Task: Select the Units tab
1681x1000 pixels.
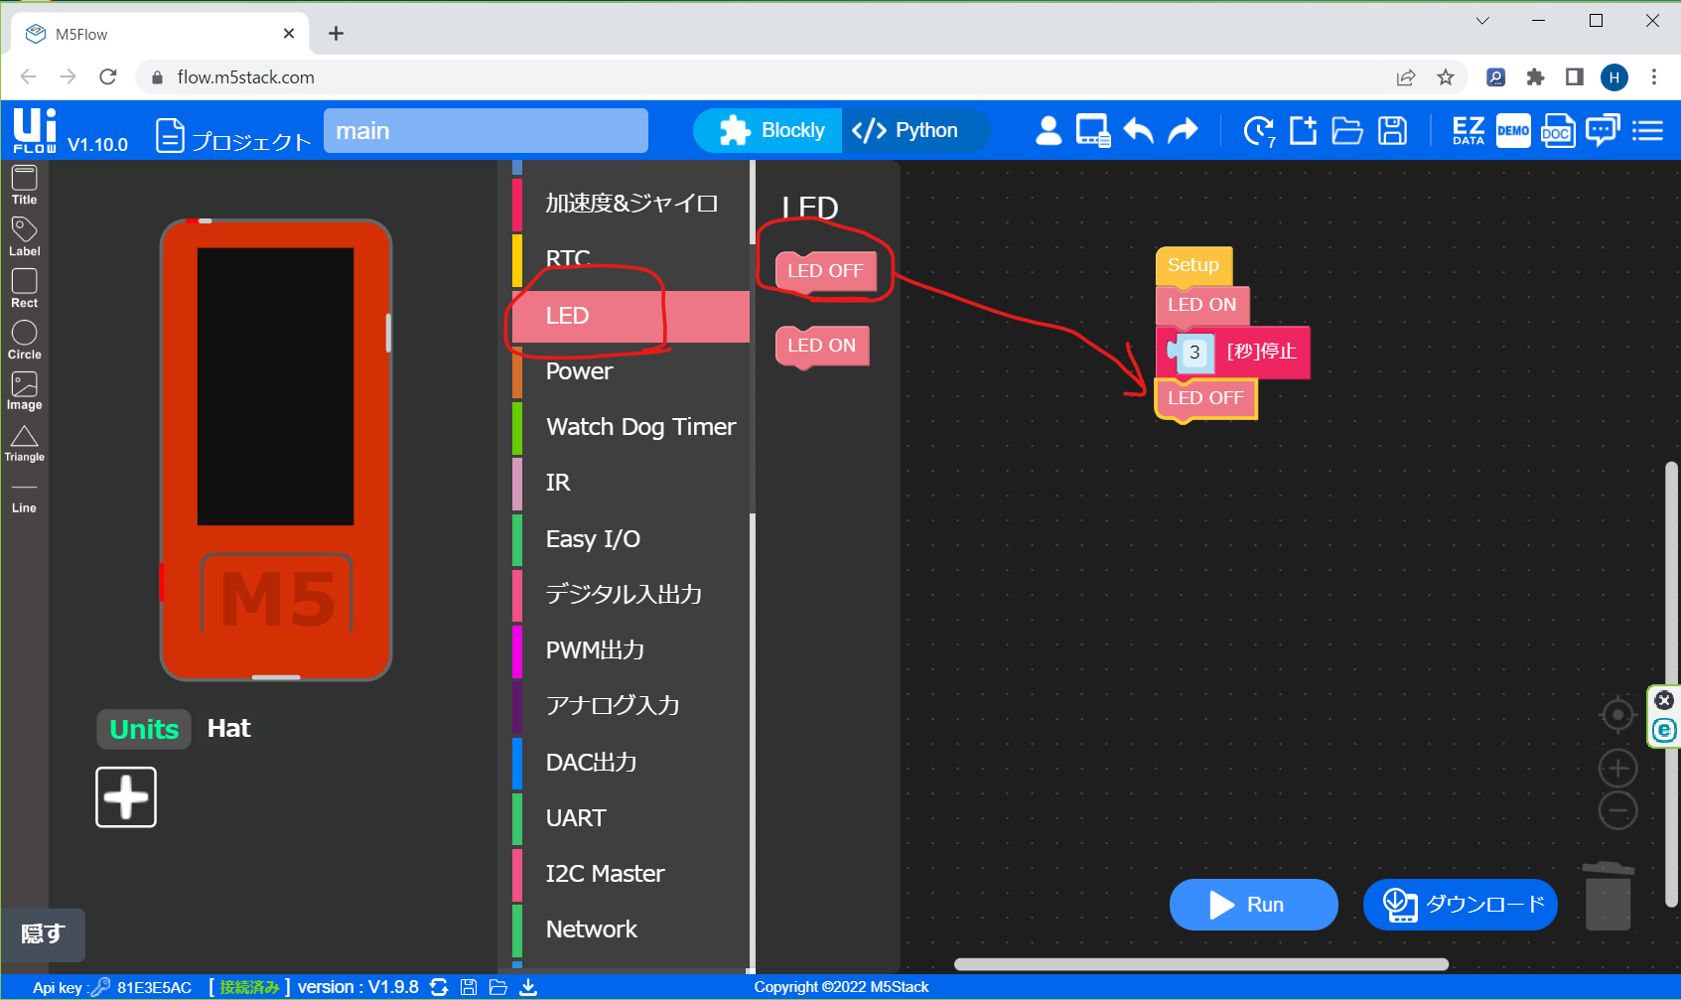Action: 144,729
